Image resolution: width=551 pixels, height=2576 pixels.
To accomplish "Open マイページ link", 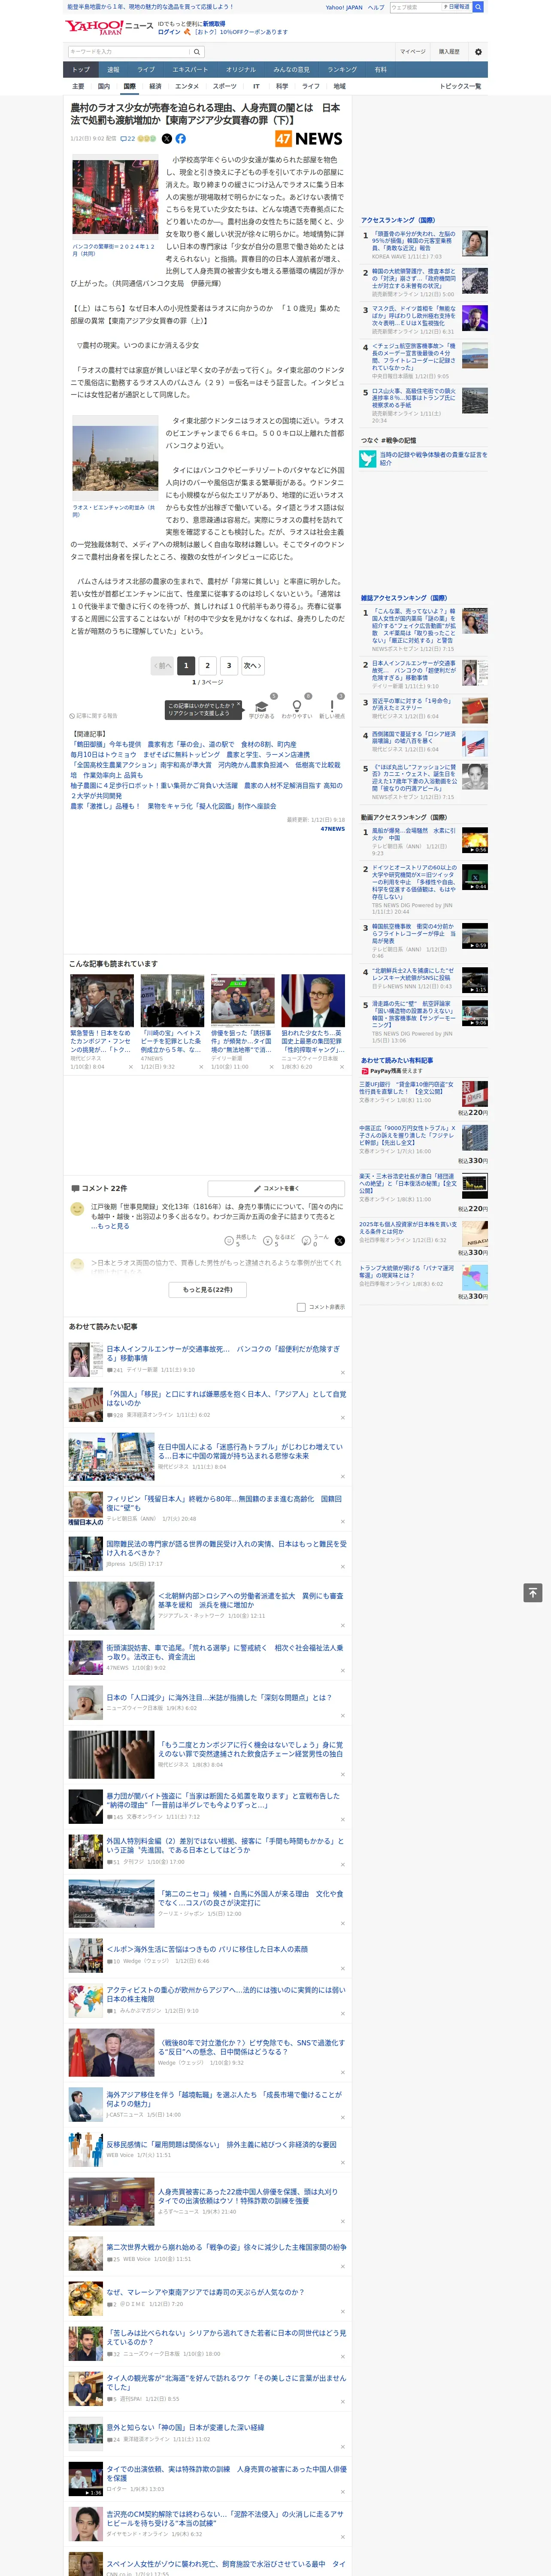I will click(413, 52).
